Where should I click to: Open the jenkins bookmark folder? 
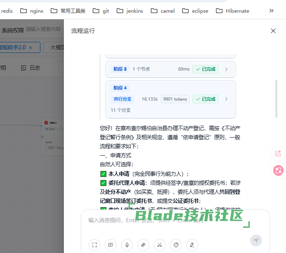(x=130, y=11)
